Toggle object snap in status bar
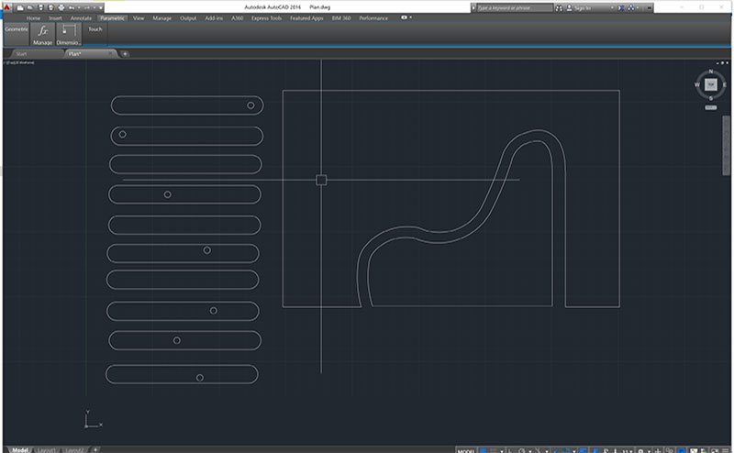This screenshot has width=734, height=453. click(x=566, y=450)
